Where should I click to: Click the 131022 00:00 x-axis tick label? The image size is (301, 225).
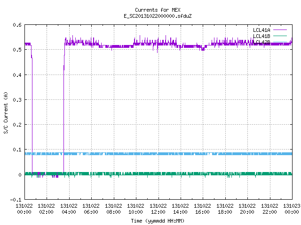click(x=24, y=209)
